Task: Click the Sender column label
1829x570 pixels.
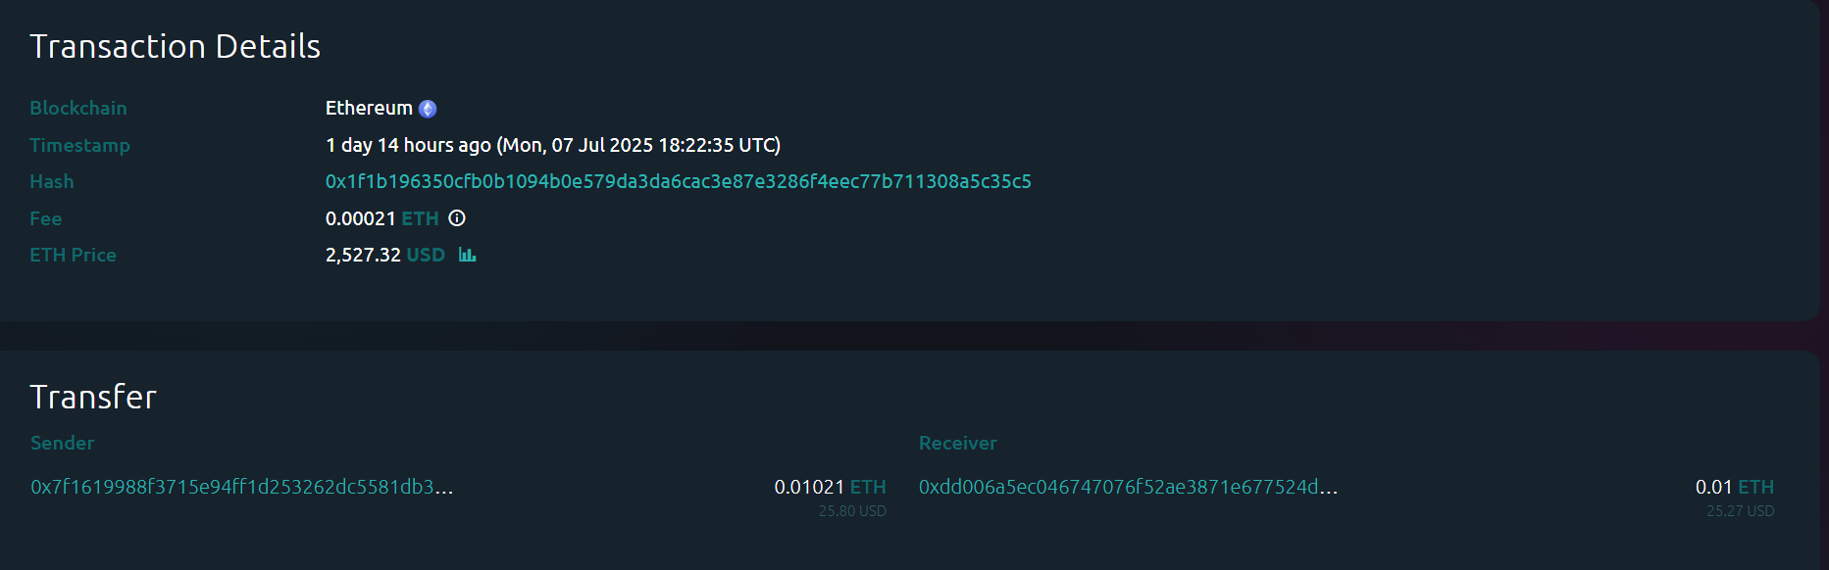Action: 62,443
